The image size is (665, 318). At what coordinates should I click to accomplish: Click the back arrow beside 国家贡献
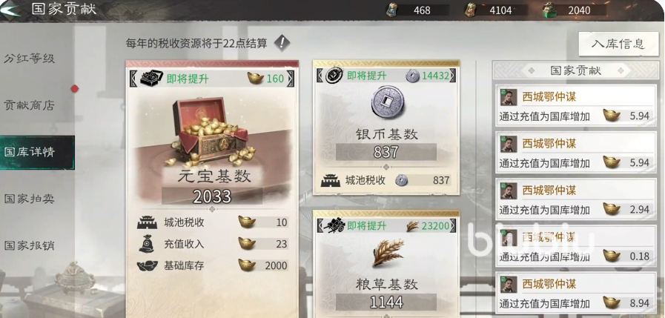click(x=10, y=10)
